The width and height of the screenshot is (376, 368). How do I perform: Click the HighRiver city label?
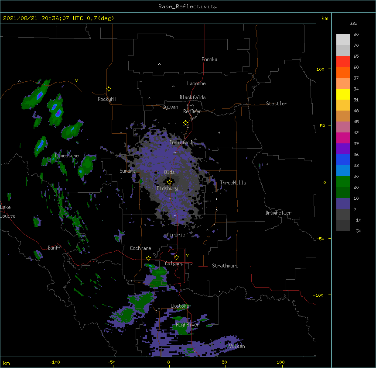(188, 325)
